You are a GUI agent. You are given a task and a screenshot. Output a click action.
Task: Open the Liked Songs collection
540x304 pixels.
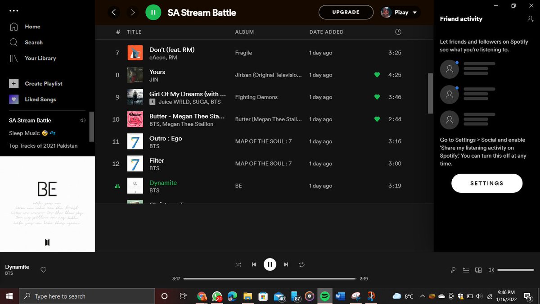pos(32,100)
